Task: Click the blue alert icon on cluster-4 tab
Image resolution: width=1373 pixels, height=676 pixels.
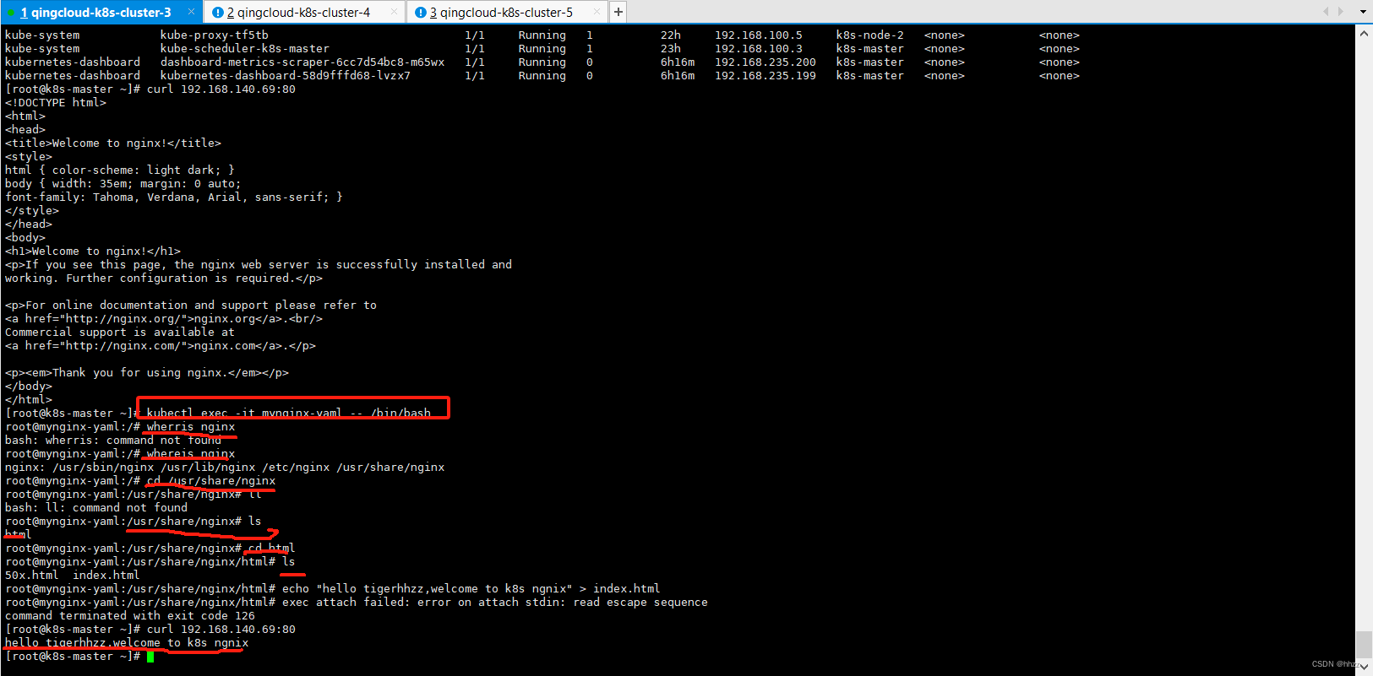Action: 218,13
